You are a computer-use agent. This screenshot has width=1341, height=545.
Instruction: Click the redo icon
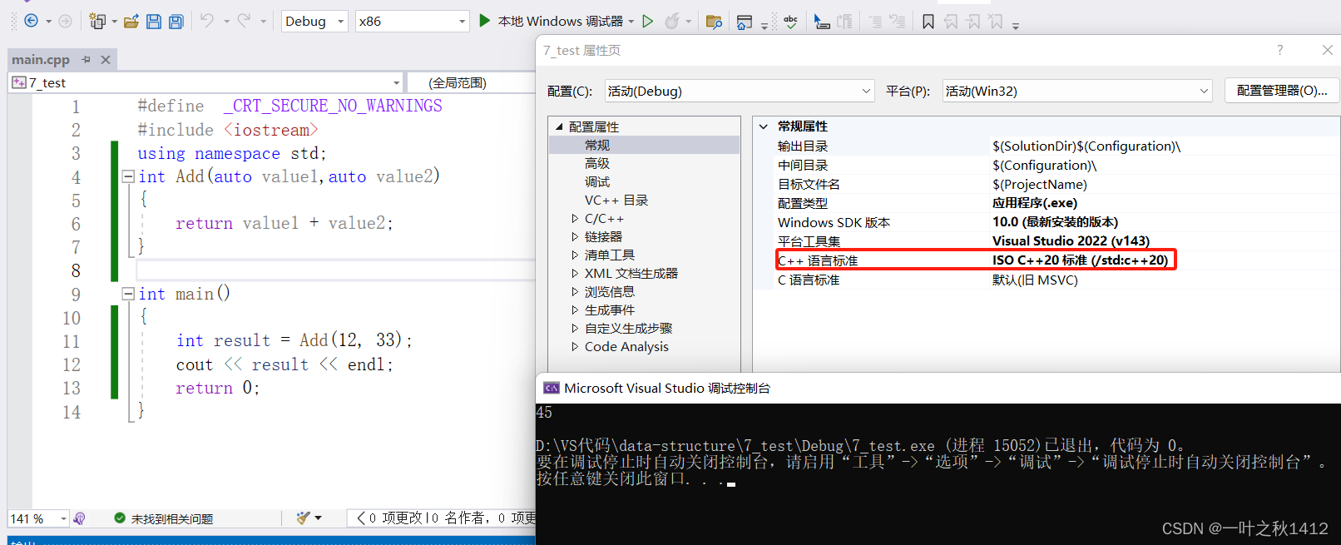244,21
